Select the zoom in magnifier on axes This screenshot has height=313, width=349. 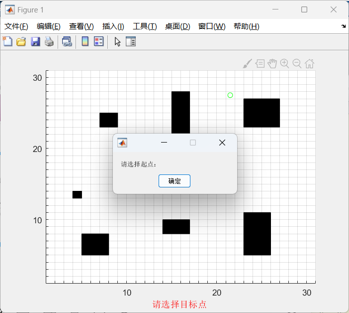click(x=284, y=63)
